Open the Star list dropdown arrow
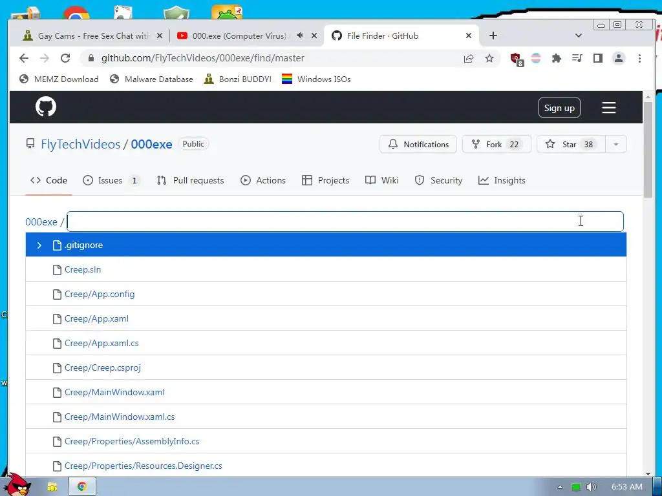Viewport: 662px width, 496px height. pyautogui.click(x=616, y=144)
